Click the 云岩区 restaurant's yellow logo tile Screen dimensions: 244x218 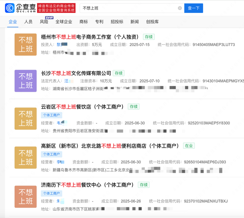(x=25, y=118)
